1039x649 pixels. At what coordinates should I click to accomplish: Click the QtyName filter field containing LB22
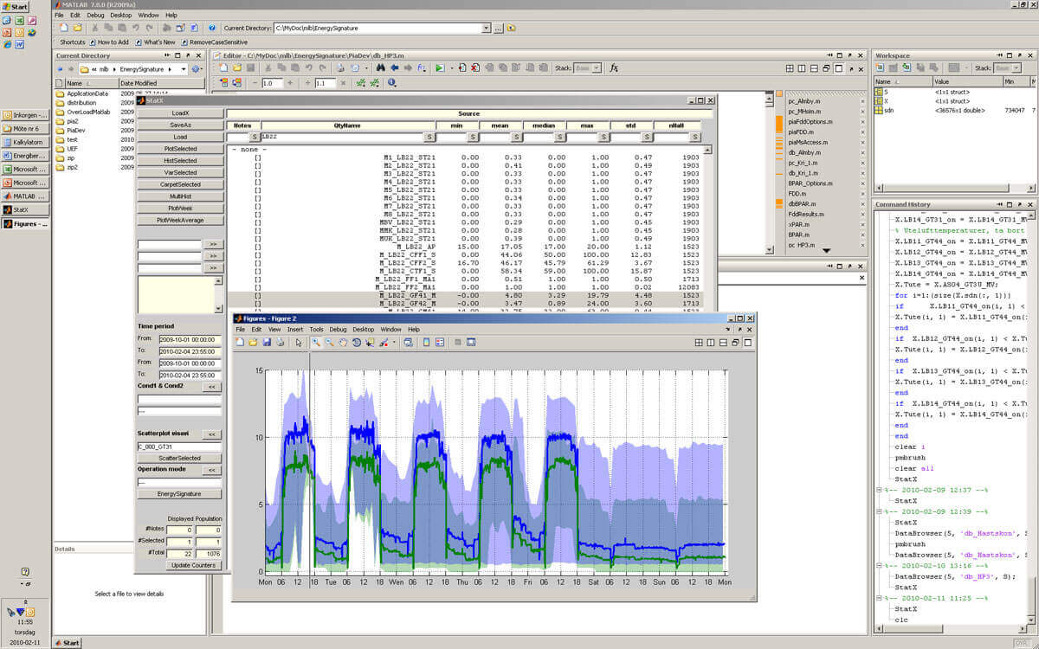click(x=340, y=137)
